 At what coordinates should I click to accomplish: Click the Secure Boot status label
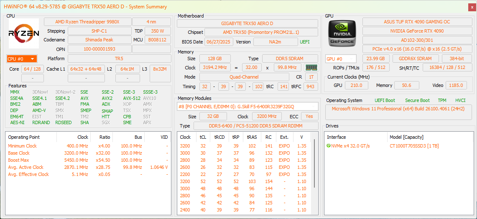[x=417, y=100]
